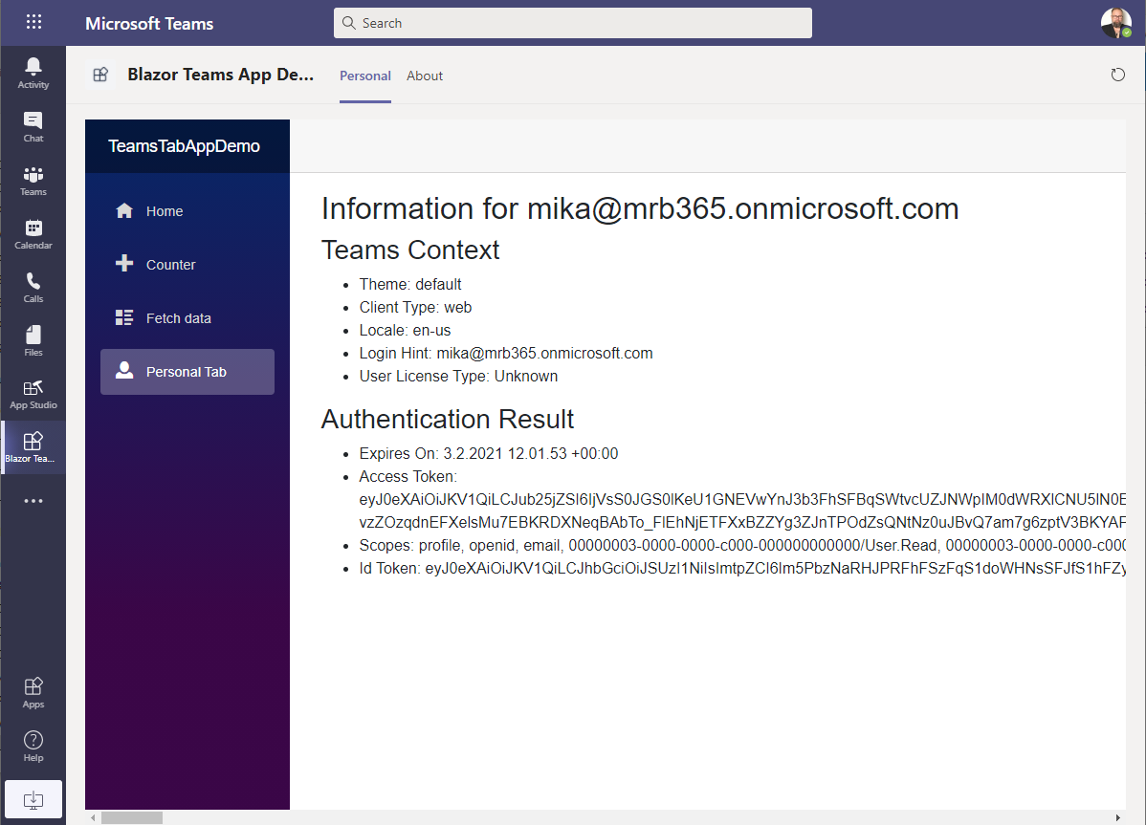Click the 'Authentication Result' heading
Viewport: 1146px width, 825px height.
point(448,419)
